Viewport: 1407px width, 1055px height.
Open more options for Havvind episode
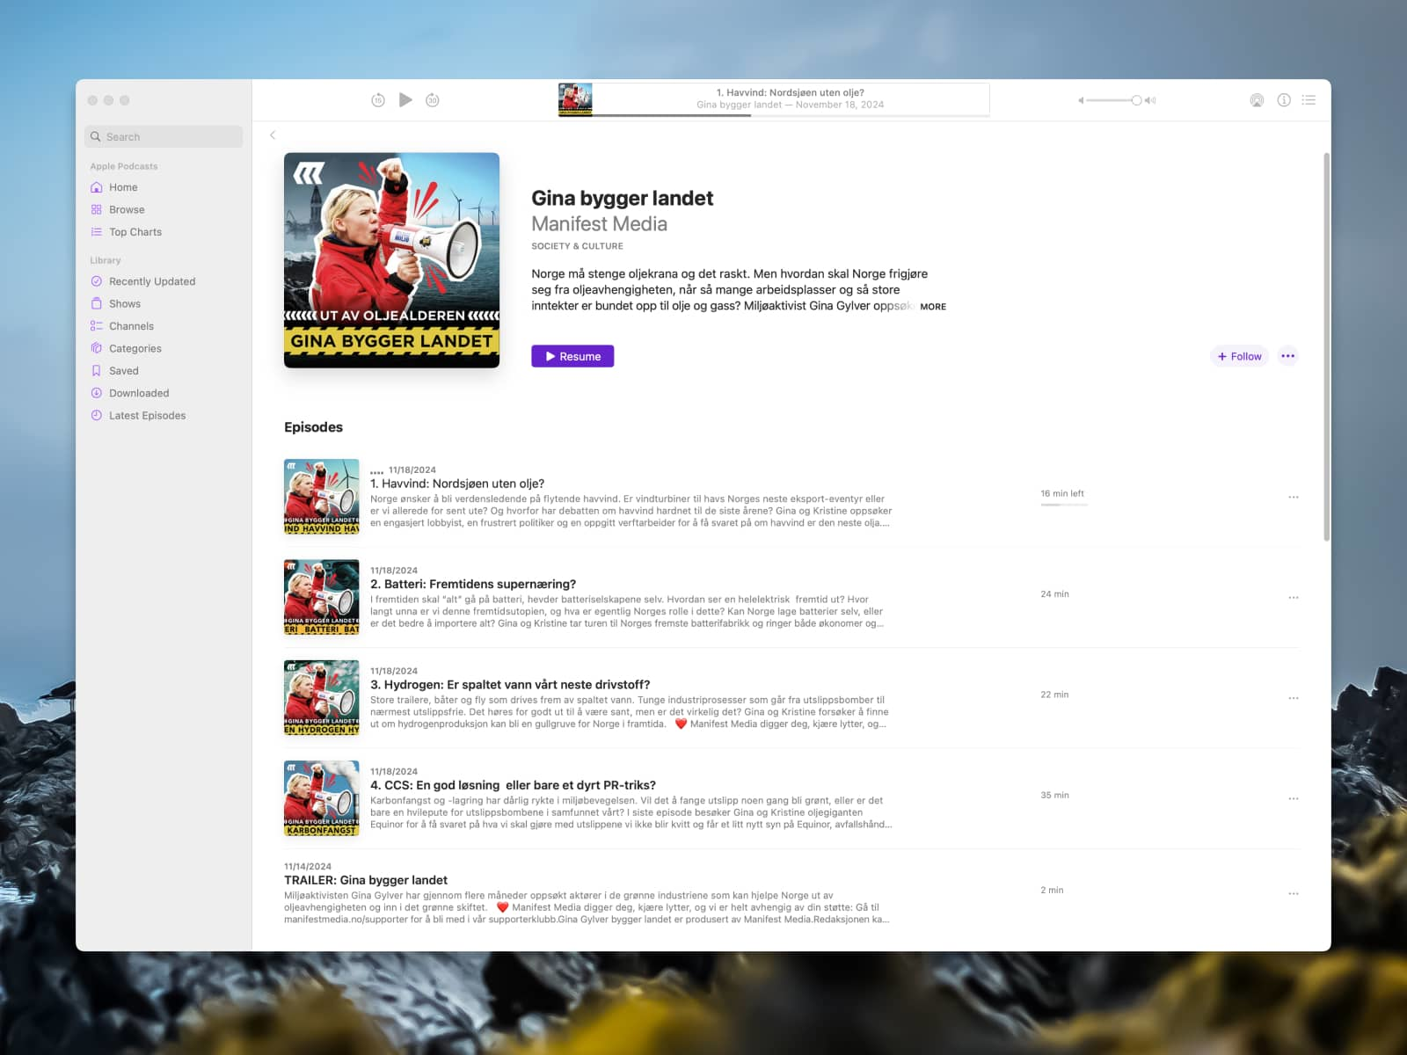coord(1294,497)
